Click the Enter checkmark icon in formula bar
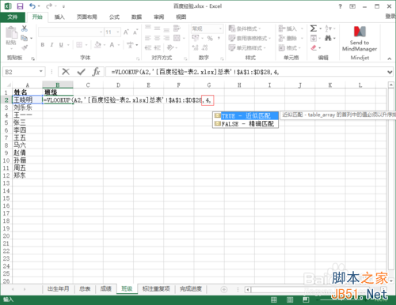The width and height of the screenshot is (396, 305). click(x=81, y=72)
